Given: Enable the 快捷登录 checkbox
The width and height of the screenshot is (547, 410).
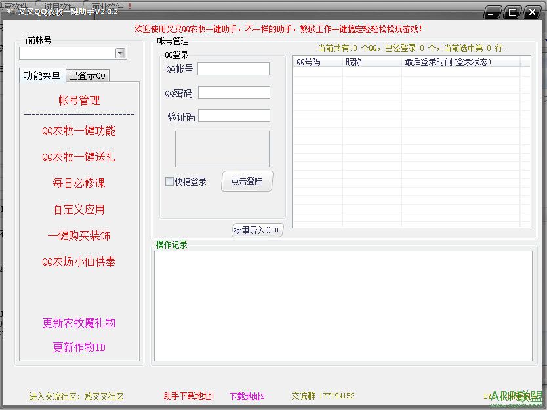Looking at the screenshot, I should 169,182.
